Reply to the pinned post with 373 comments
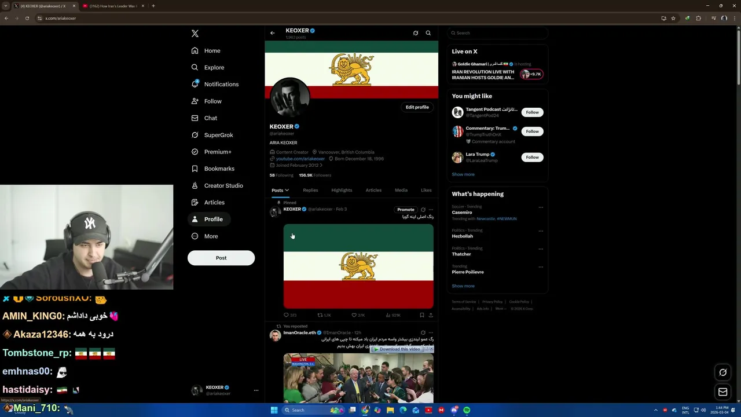 tap(290, 315)
